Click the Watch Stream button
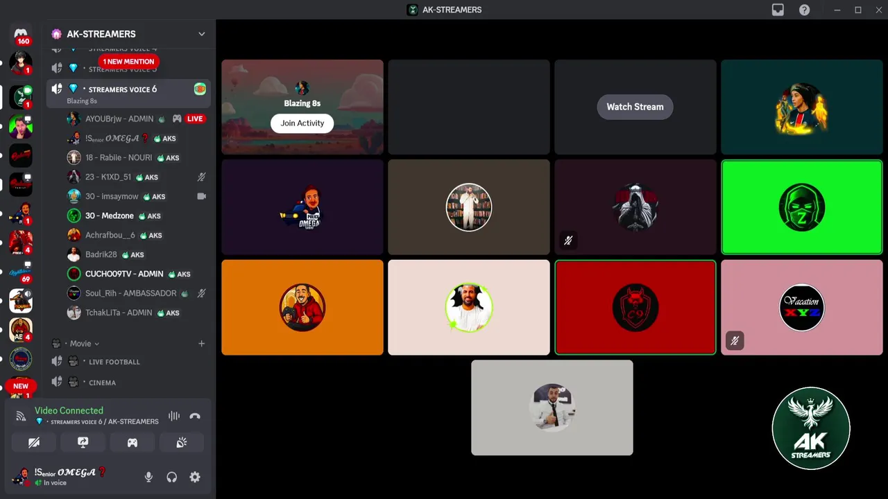The height and width of the screenshot is (499, 888). [635, 107]
